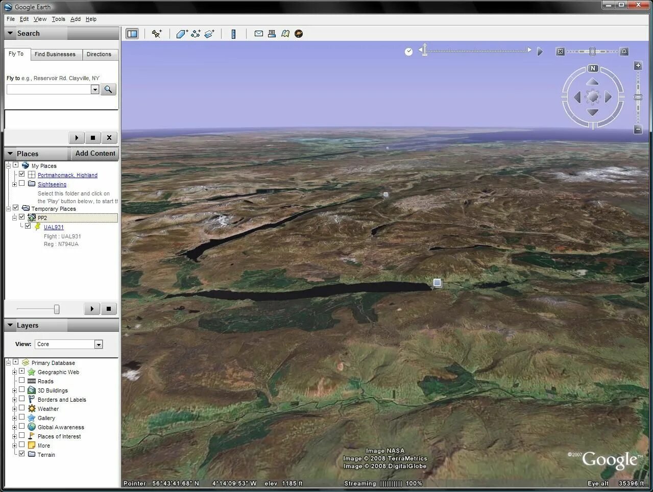
Task: Switch between Sky and Earth with the planet icon
Action: pos(299,34)
